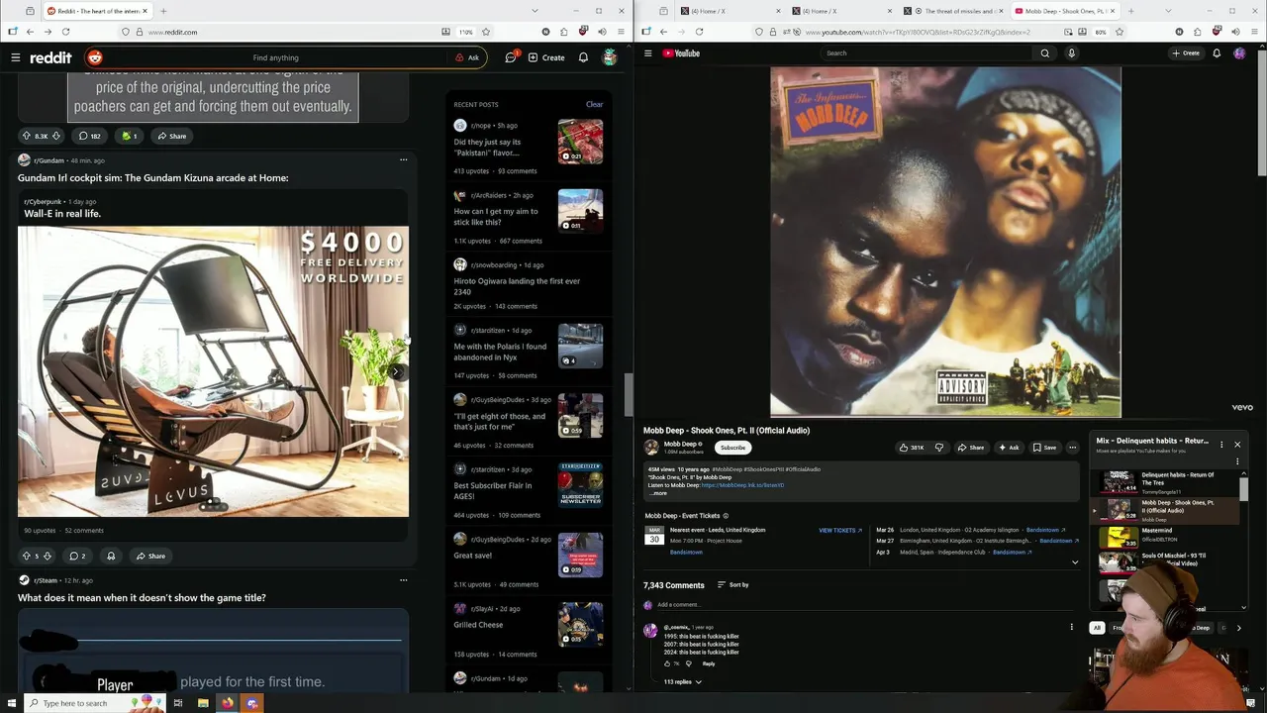
Task: Click the YouTube logo
Action: pyautogui.click(x=681, y=53)
